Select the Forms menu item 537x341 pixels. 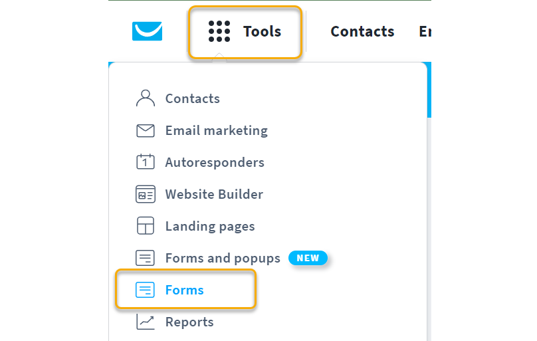tap(185, 290)
